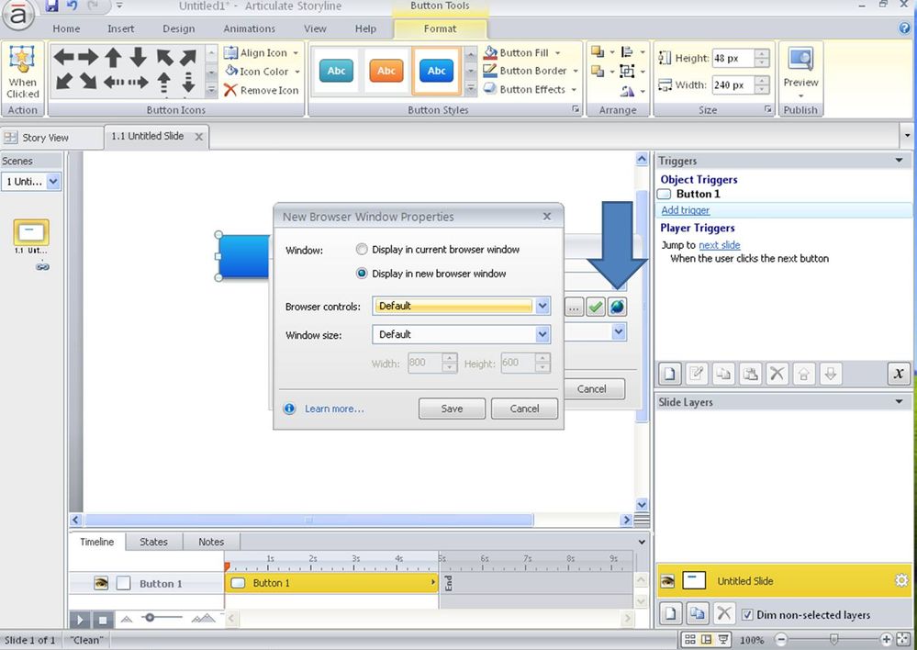Delete the selected trigger with the X icon
The width and height of the screenshot is (917, 650).
(777, 374)
